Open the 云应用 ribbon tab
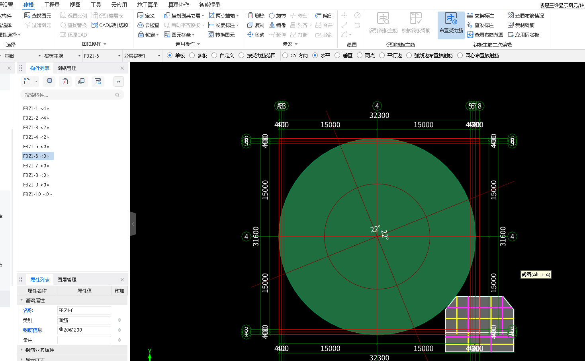The height and width of the screenshot is (361, 585). coord(119,5)
